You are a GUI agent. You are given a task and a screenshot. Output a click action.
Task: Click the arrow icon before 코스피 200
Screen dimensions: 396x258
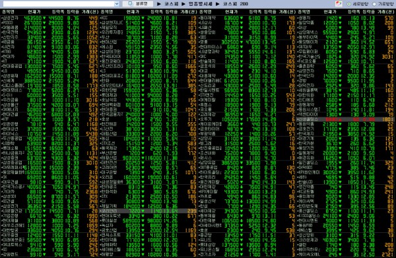point(218,4)
